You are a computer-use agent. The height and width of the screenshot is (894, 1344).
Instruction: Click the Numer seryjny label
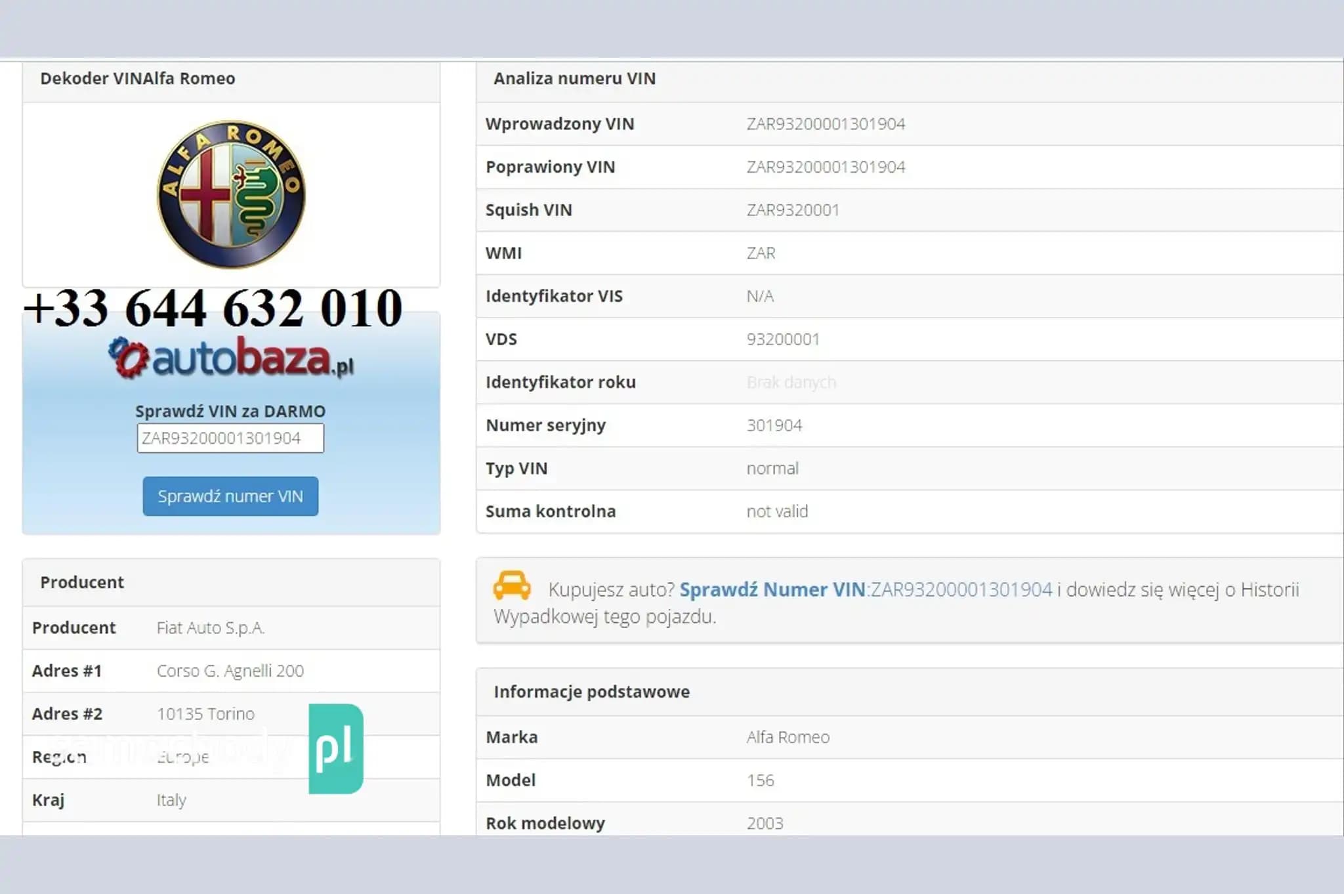click(x=545, y=425)
